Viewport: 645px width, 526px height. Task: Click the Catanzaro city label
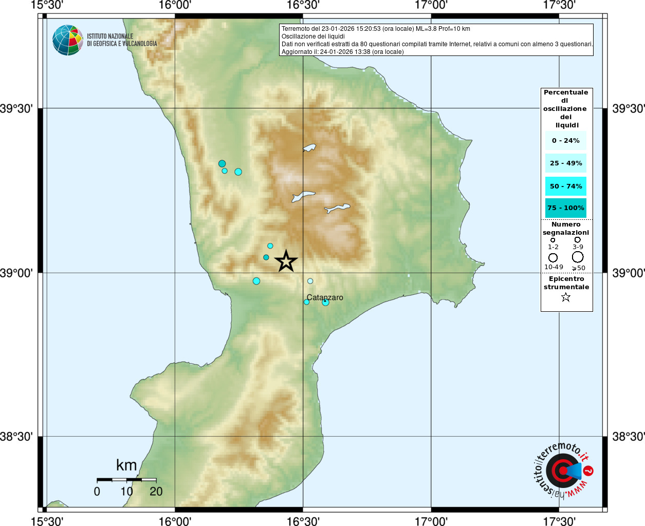tap(325, 297)
